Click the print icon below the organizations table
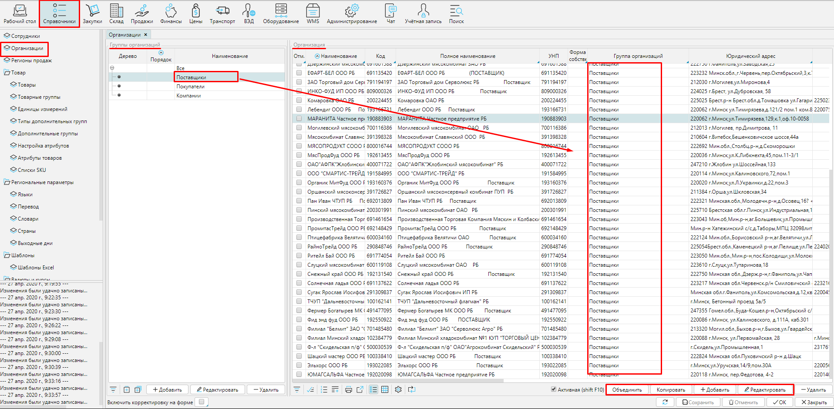The width and height of the screenshot is (834, 409). click(x=348, y=390)
